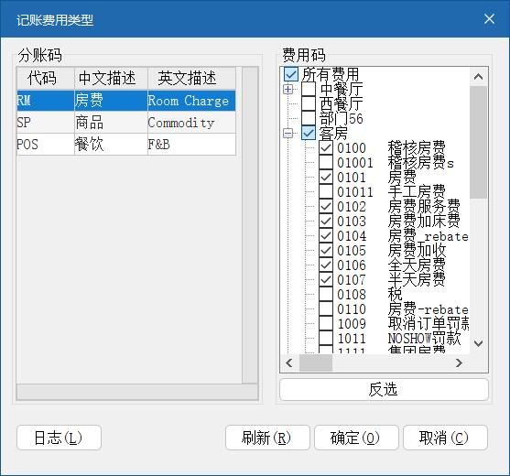Open the 日志(L) log button
Screen dimensions: 510x476
point(59,438)
